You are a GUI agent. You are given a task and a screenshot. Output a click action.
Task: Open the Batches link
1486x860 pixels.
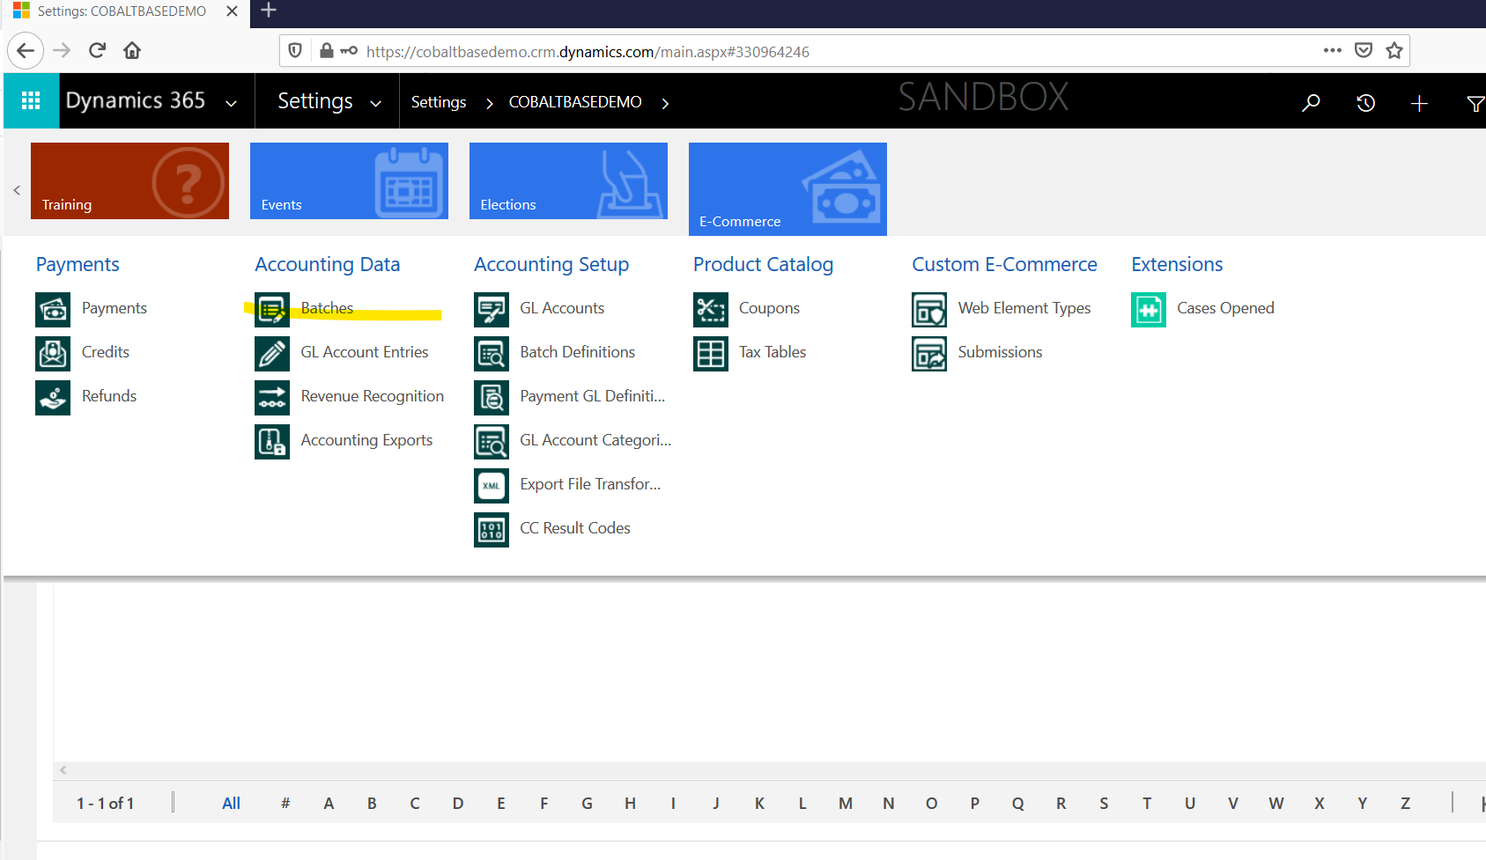tap(327, 308)
